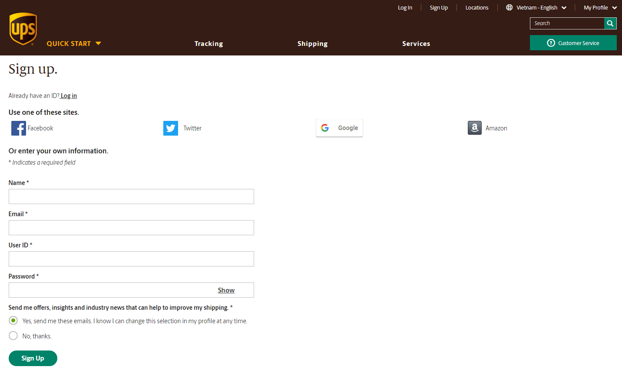
Task: Open Locations in the top bar
Action: tap(476, 8)
